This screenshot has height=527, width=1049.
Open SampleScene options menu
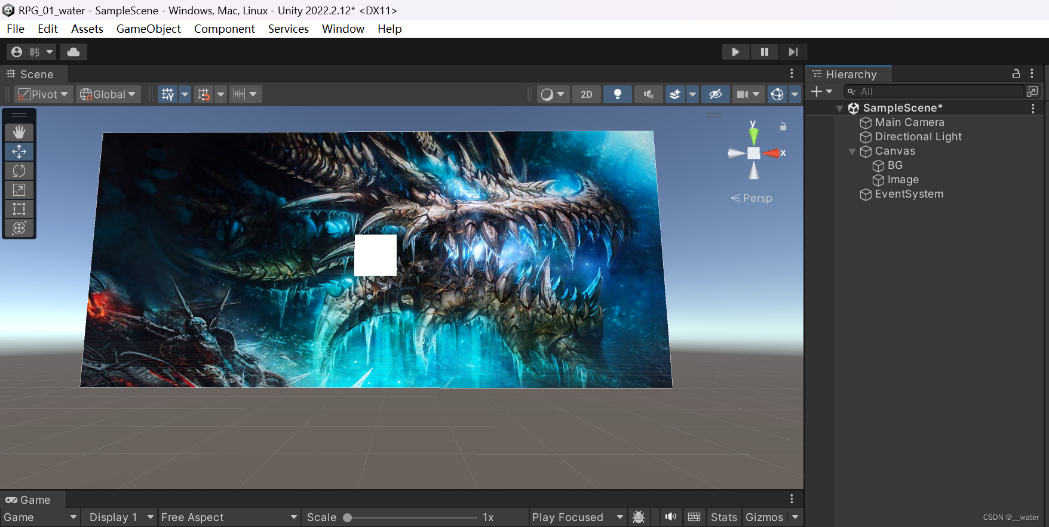click(x=1033, y=108)
